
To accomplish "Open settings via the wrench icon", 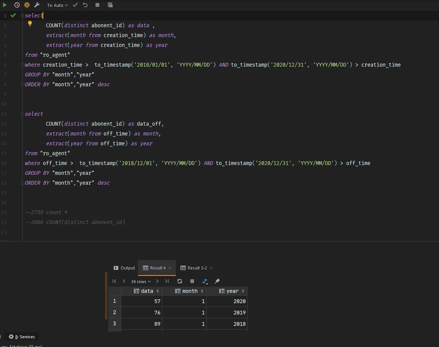I will click(37, 5).
